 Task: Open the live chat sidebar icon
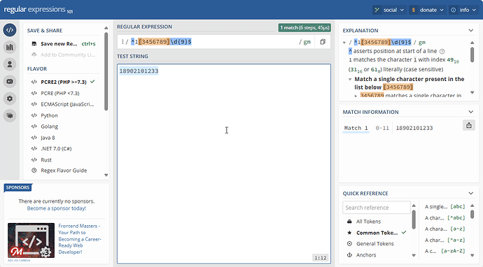[x=10, y=115]
